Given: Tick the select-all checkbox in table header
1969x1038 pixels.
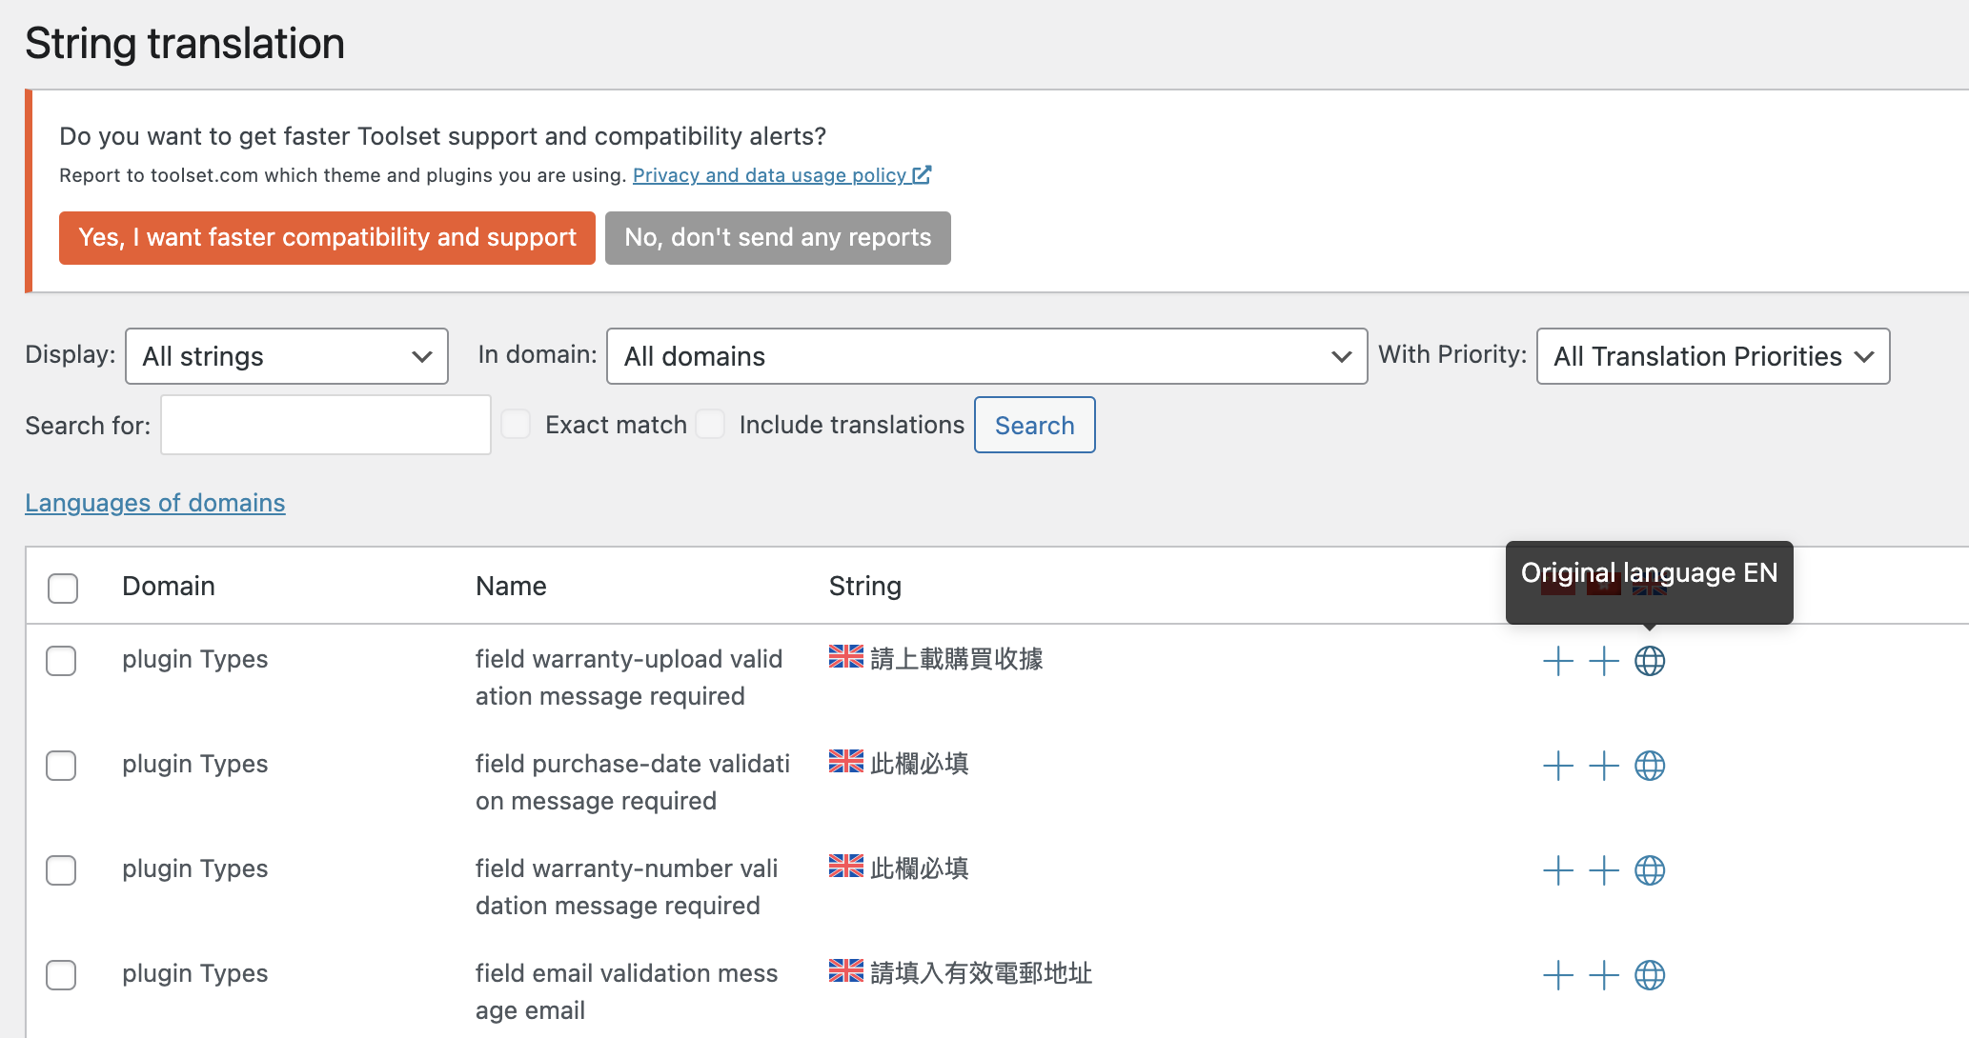Looking at the screenshot, I should pos(63,588).
